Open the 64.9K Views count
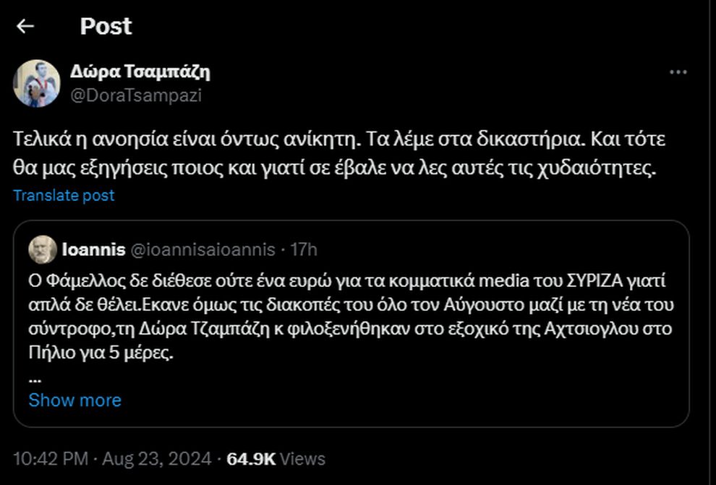Screen dimensions: 716x485 click(x=276, y=458)
